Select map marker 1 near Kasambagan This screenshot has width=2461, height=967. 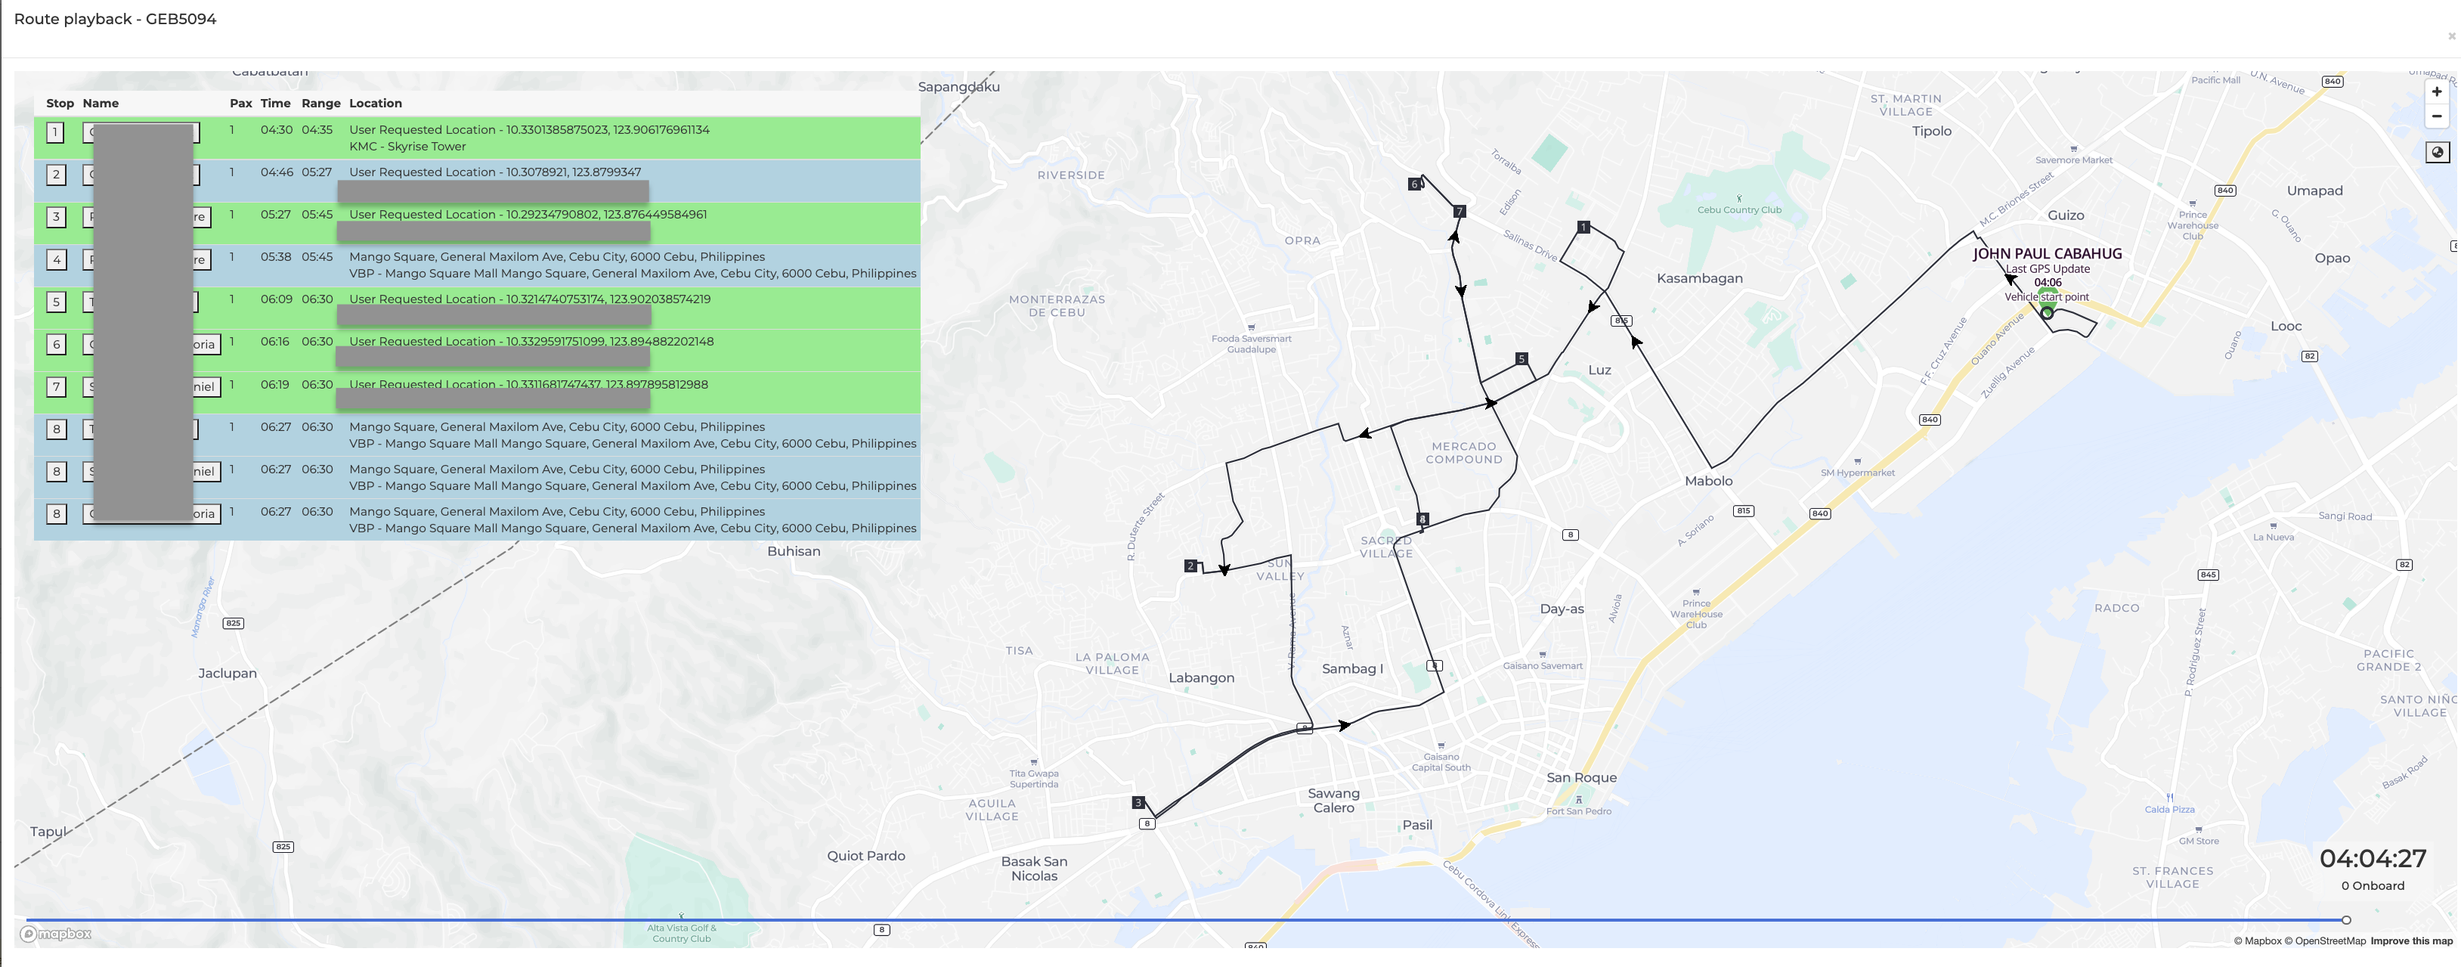click(1584, 228)
